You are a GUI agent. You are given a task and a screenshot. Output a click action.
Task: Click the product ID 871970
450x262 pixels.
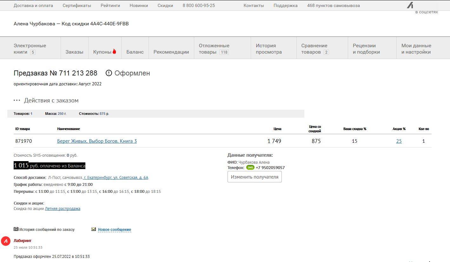coord(23,141)
